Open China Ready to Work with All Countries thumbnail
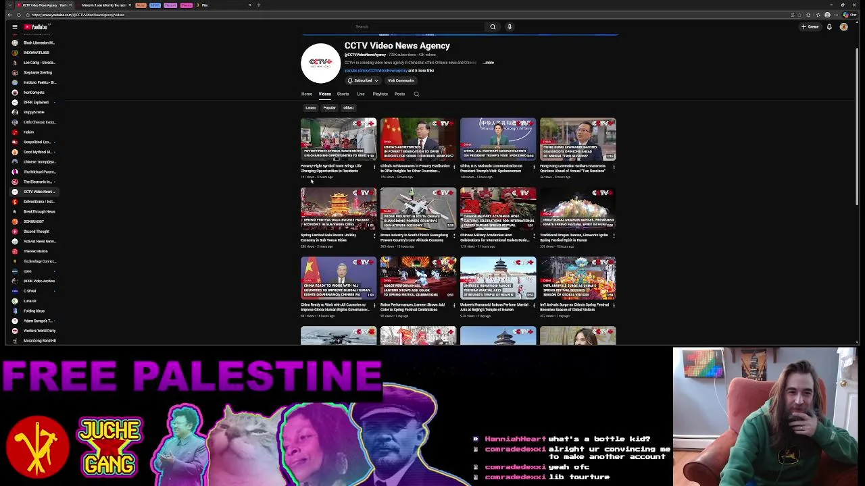The height and width of the screenshot is (486, 865). point(339,278)
